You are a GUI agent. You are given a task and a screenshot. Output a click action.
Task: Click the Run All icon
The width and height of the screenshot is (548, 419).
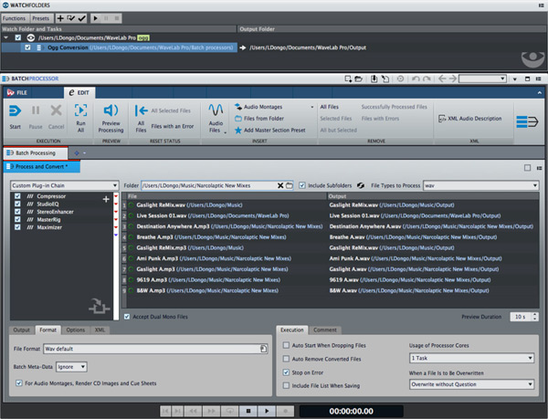click(x=80, y=110)
